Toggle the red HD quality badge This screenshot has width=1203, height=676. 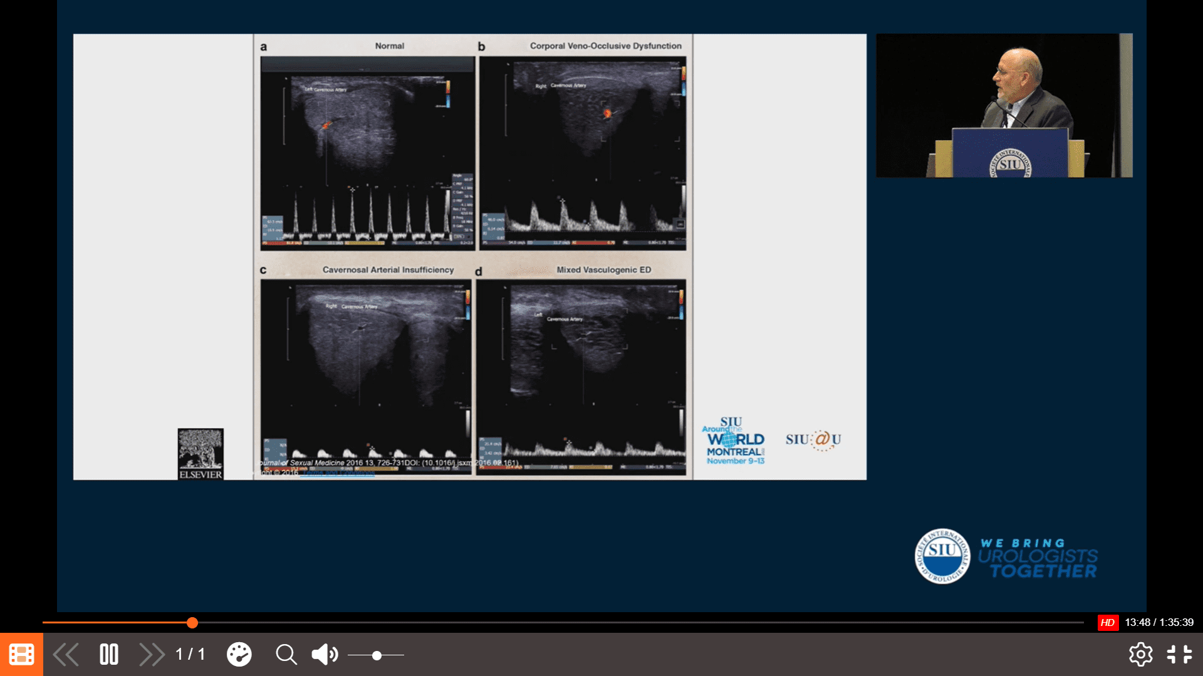1108,622
